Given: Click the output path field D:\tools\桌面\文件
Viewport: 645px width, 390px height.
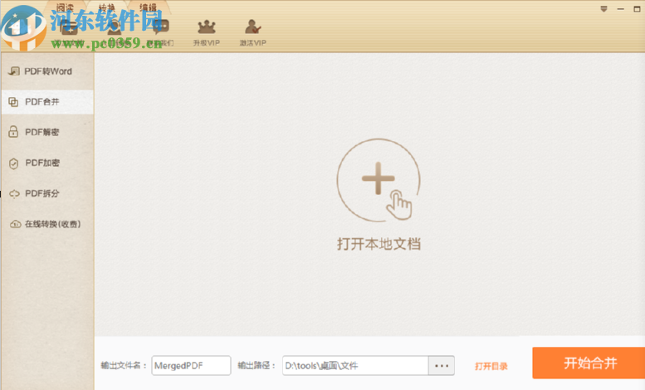Looking at the screenshot, I should click(x=355, y=365).
